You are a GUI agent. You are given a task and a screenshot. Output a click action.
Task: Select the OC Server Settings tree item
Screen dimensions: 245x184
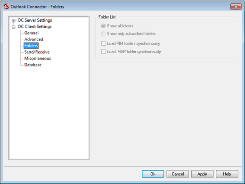pyautogui.click(x=35, y=20)
